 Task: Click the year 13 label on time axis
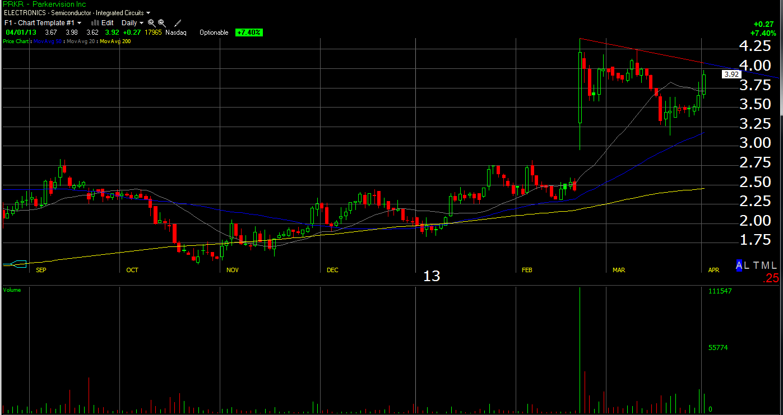pos(432,276)
